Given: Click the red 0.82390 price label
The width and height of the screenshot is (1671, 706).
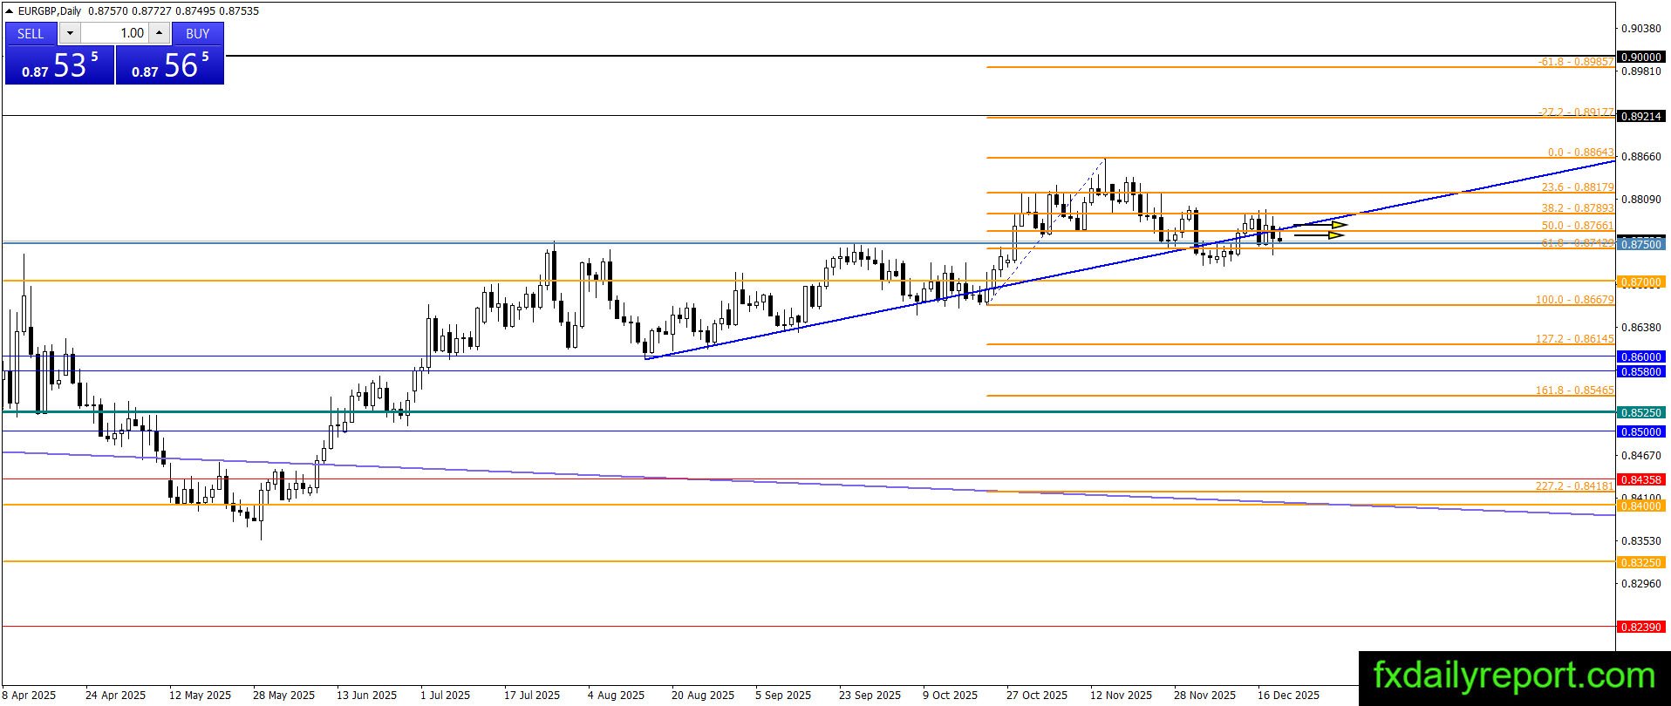Looking at the screenshot, I should tap(1640, 627).
